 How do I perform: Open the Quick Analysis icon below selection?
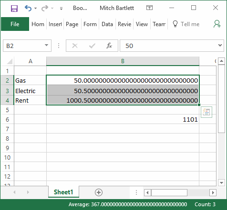coord(206,112)
